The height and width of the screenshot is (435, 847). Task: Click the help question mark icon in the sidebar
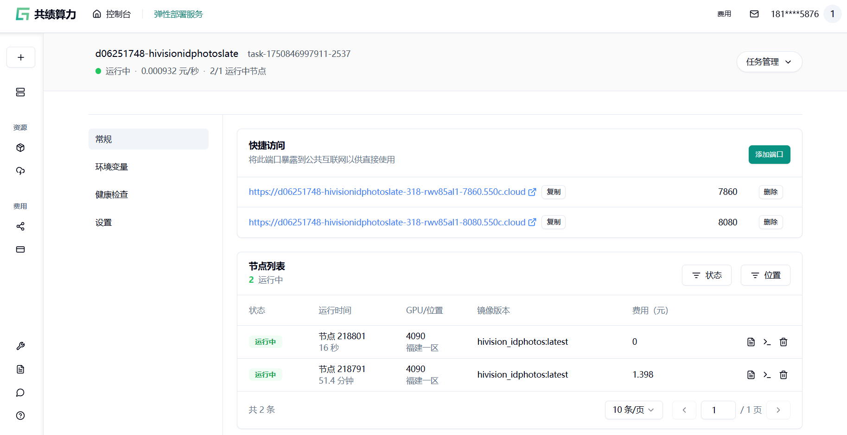pyautogui.click(x=20, y=416)
